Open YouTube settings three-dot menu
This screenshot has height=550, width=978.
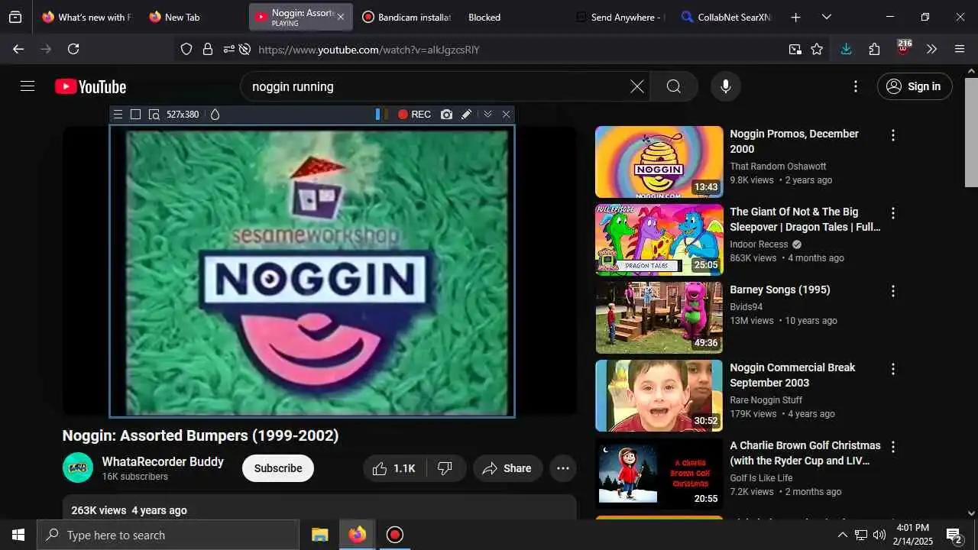(x=856, y=86)
